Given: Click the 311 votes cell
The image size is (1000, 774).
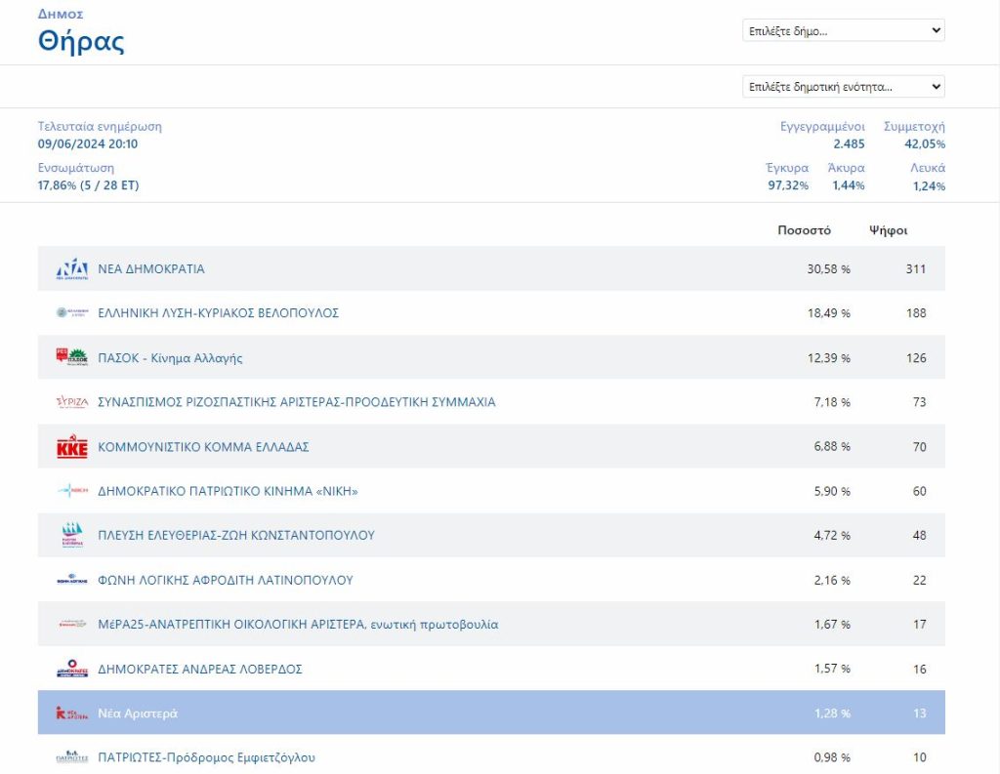Looking at the screenshot, I should (916, 269).
